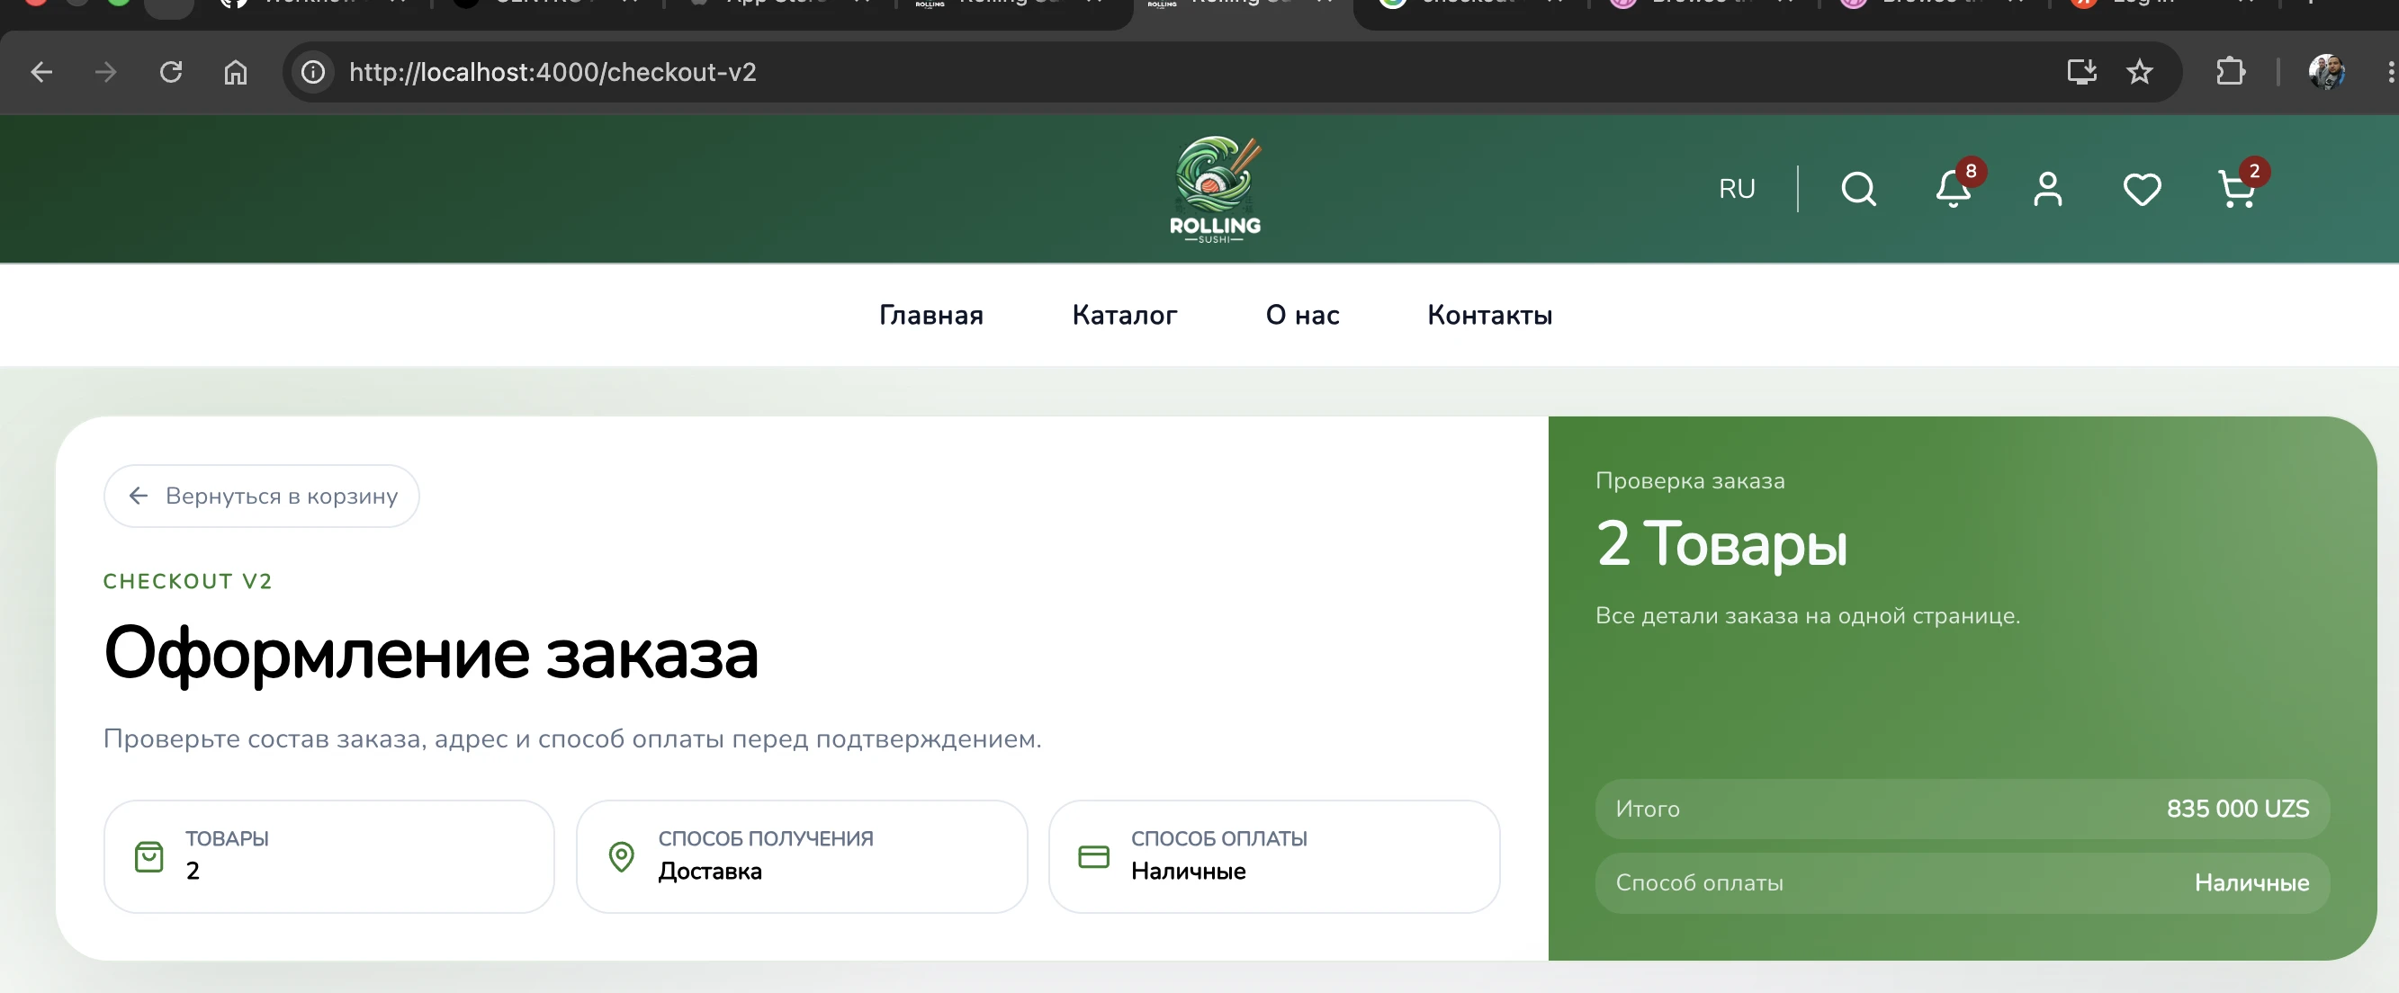Image resolution: width=2399 pixels, height=993 pixels.
Task: Open the browser profile avatar
Action: tap(2325, 72)
